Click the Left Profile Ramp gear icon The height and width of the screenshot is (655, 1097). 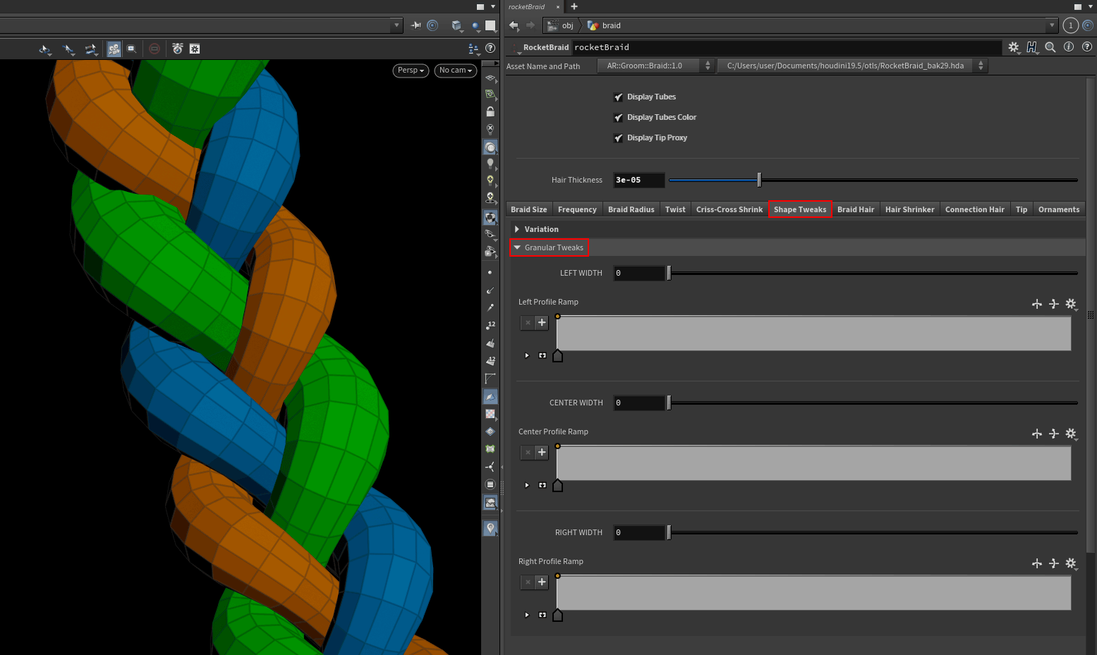[1071, 304]
